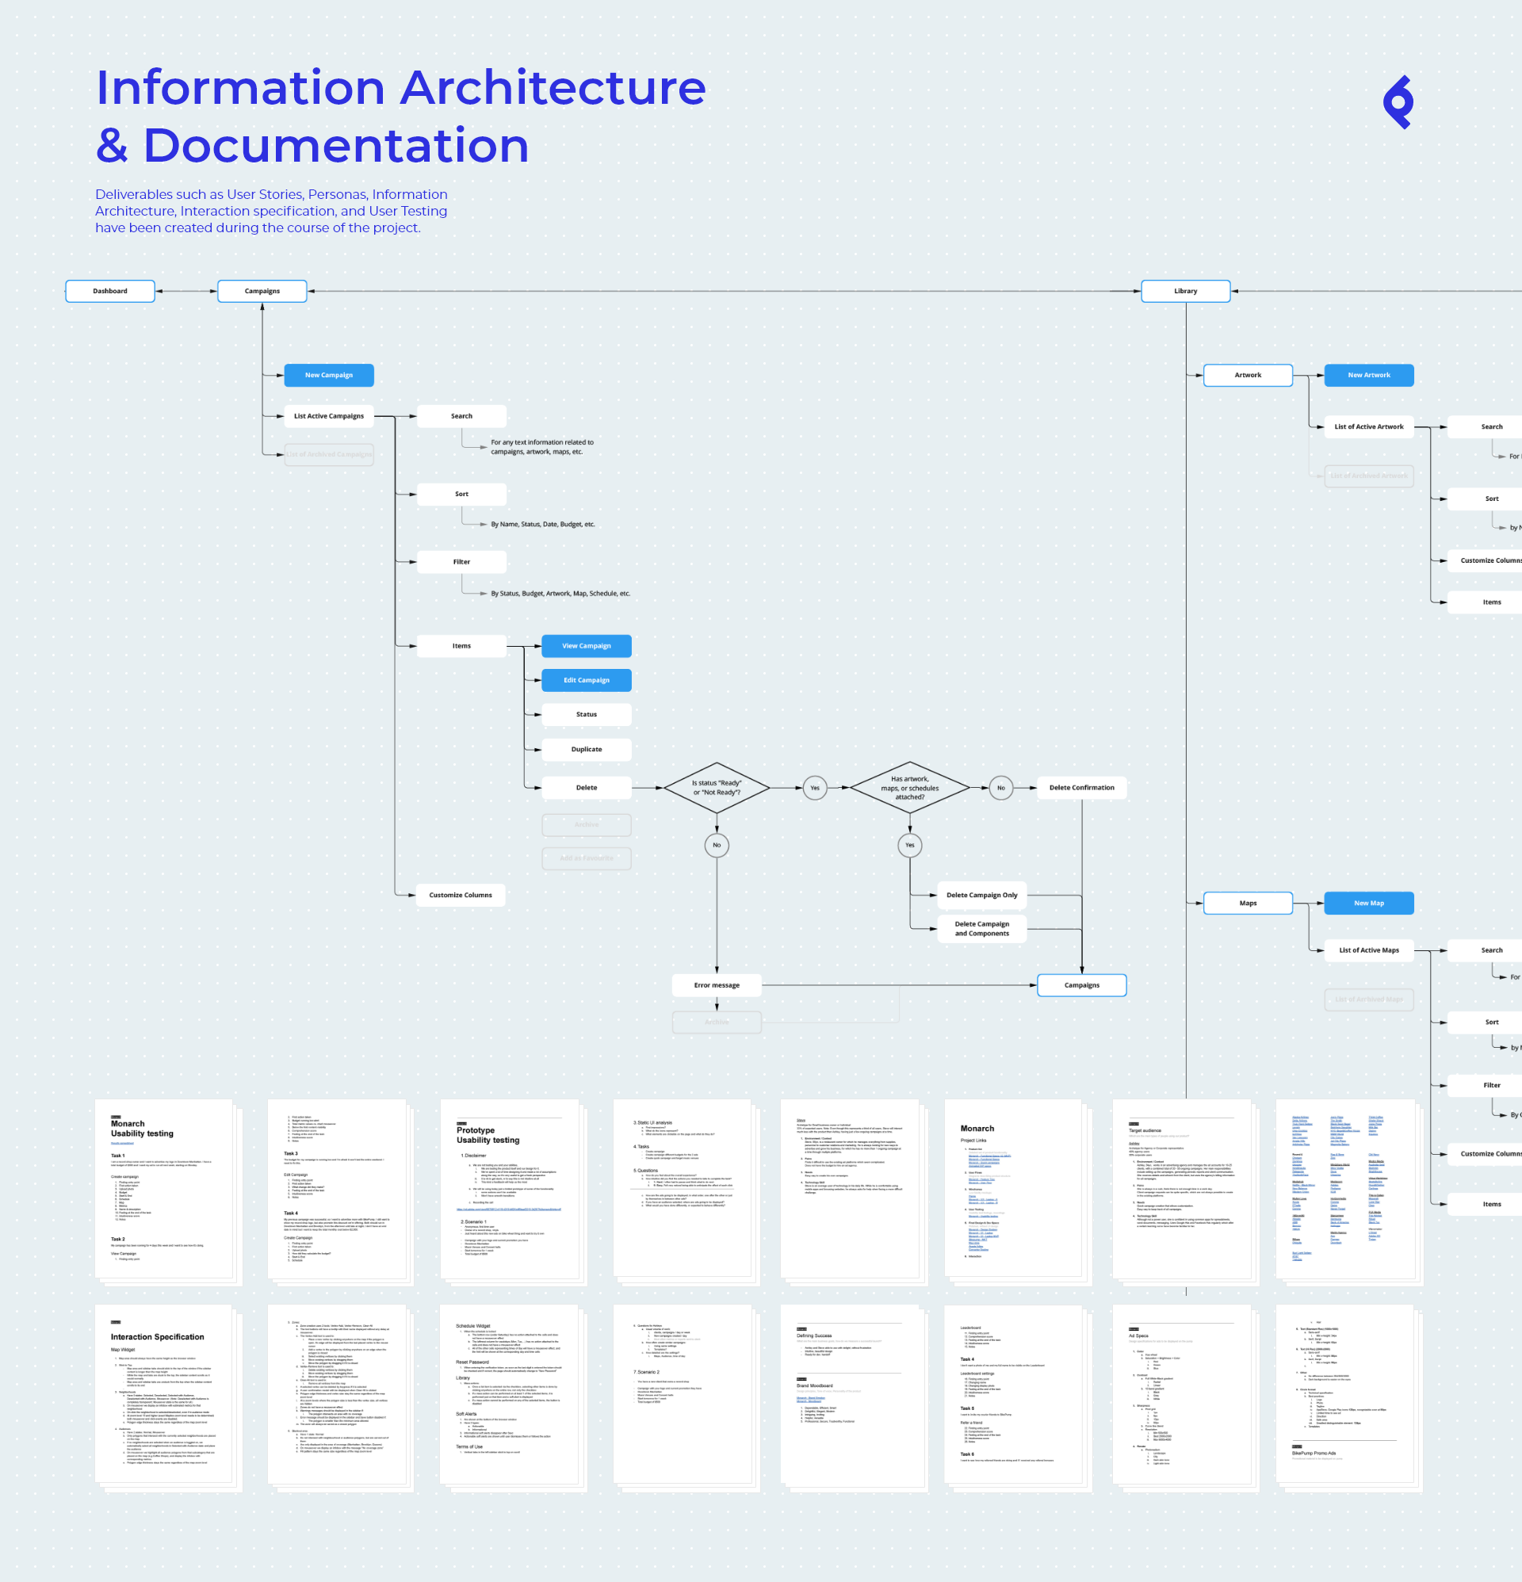The width and height of the screenshot is (1522, 1582).
Task: Click the New Map blue button
Action: (1368, 904)
